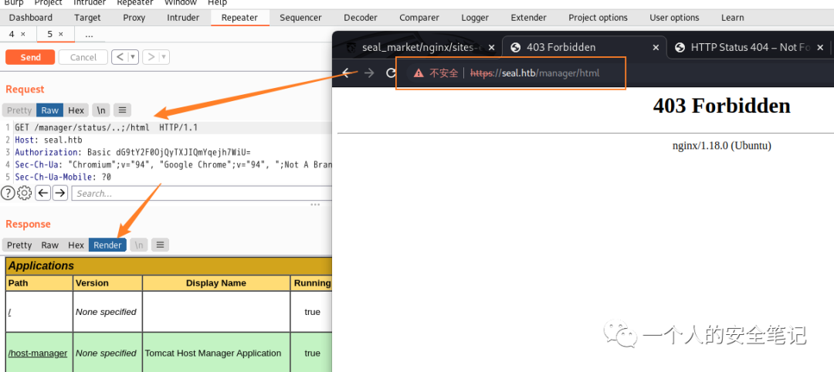
Task: Go to next request with > arrow
Action: (151, 57)
